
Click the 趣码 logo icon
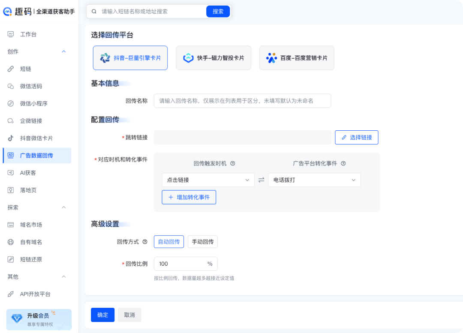(x=7, y=12)
